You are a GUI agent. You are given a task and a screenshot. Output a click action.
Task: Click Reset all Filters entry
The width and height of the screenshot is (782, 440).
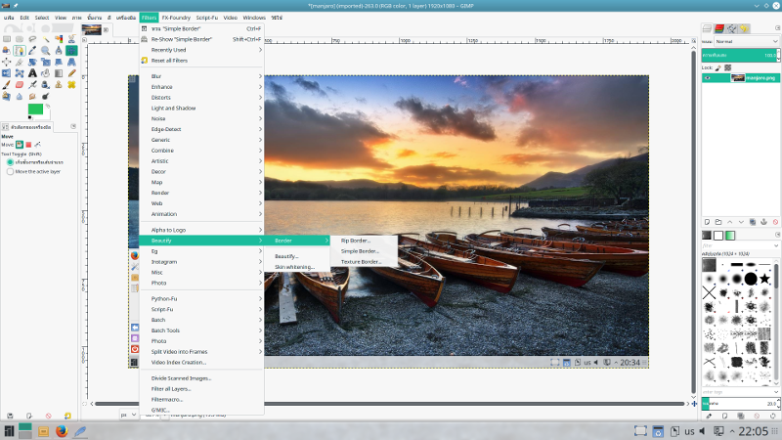click(169, 61)
